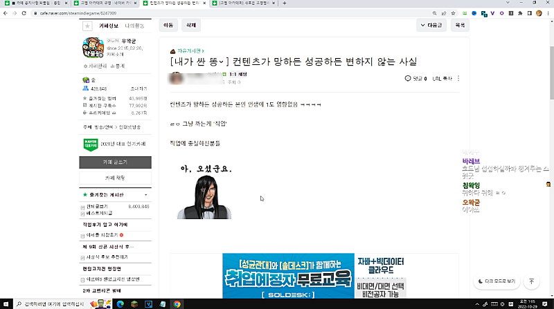Open a new browser tab with plus
Viewport: 554px width, 309px height.
[285, 3]
